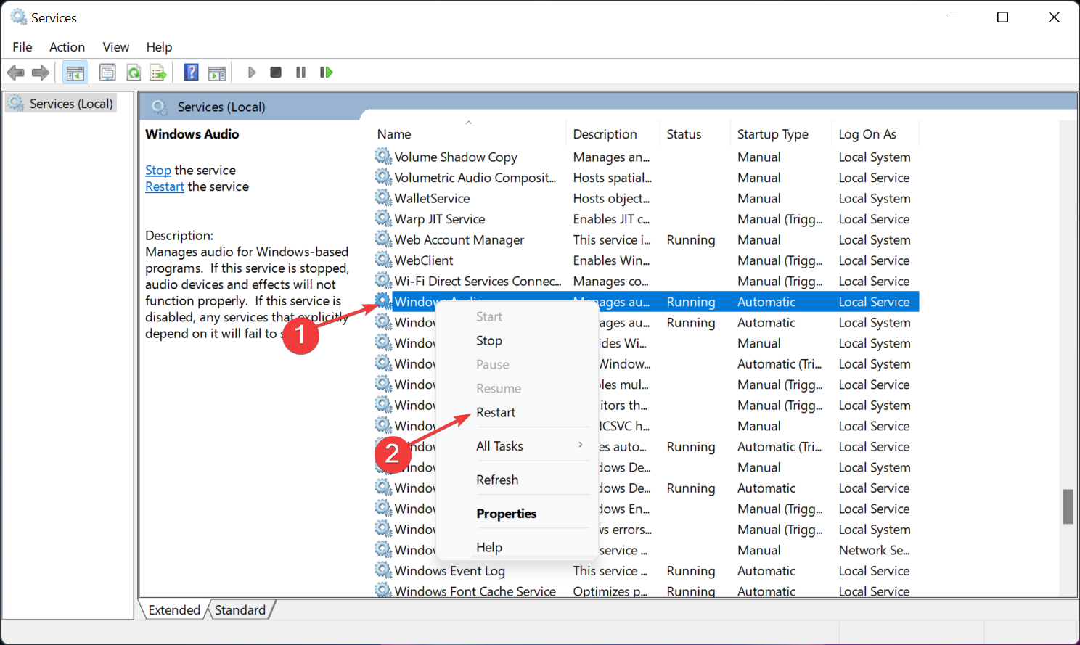Click the WalletService gear icon
This screenshot has height=645, width=1080.
point(383,197)
